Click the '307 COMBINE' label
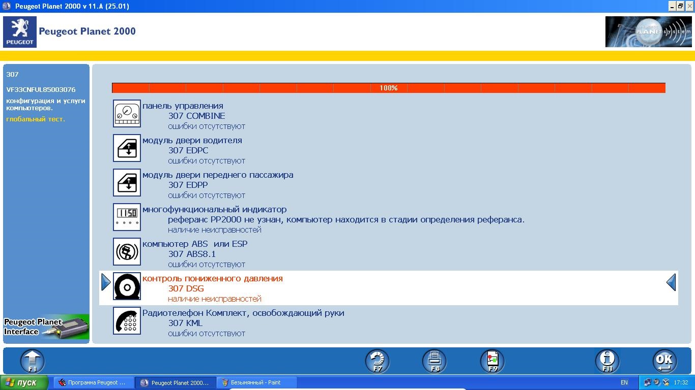 196,116
